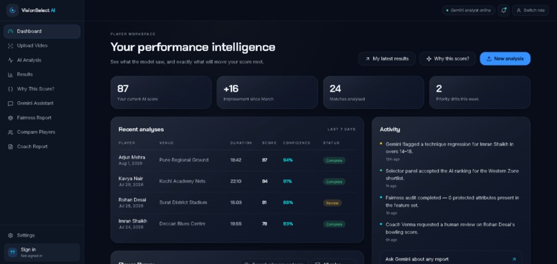Open the notifications bell
This screenshot has height=264, width=557.
[x=503, y=10]
